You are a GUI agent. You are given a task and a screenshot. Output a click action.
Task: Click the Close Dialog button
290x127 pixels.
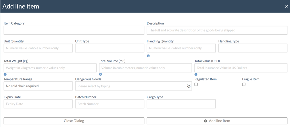pyautogui.click(x=74, y=121)
